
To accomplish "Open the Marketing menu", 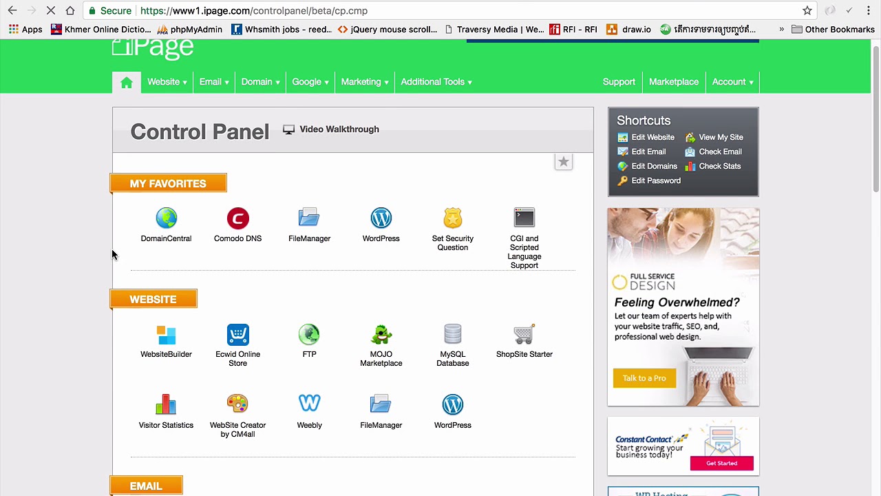I will 363,81.
